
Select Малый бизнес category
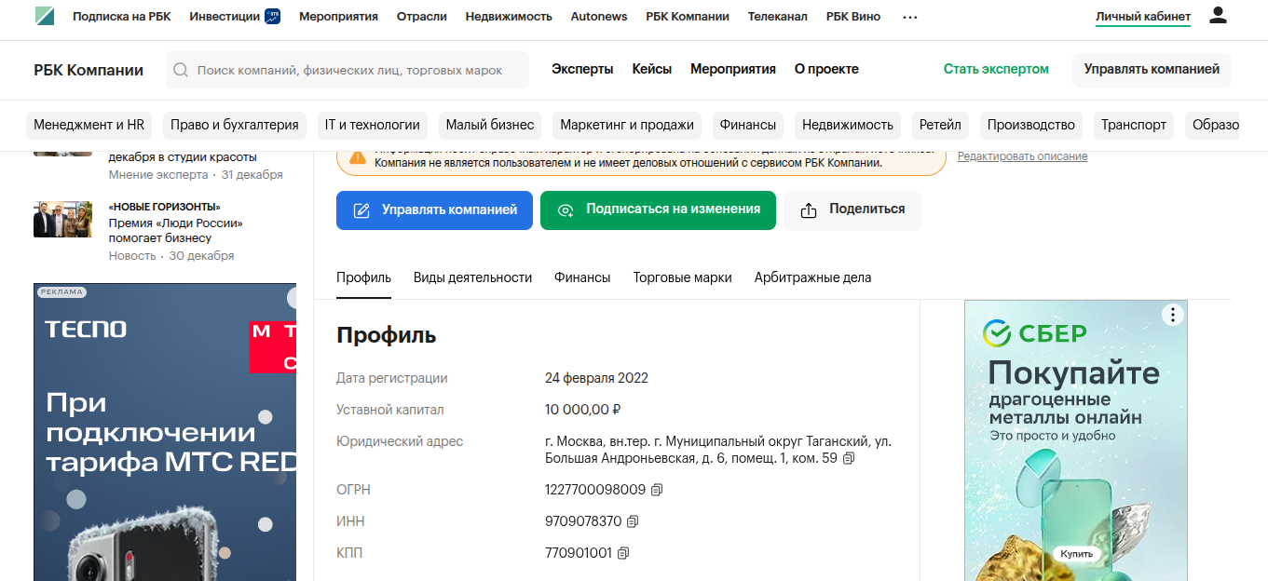(x=490, y=125)
